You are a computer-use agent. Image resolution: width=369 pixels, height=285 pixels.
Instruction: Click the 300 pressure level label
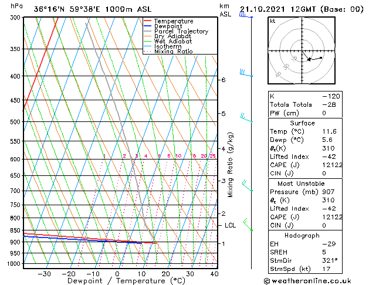[16, 18]
